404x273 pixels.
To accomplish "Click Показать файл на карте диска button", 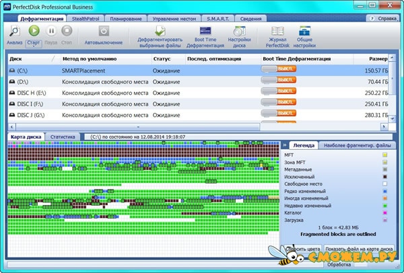I will pyautogui.click(x=359, y=249).
